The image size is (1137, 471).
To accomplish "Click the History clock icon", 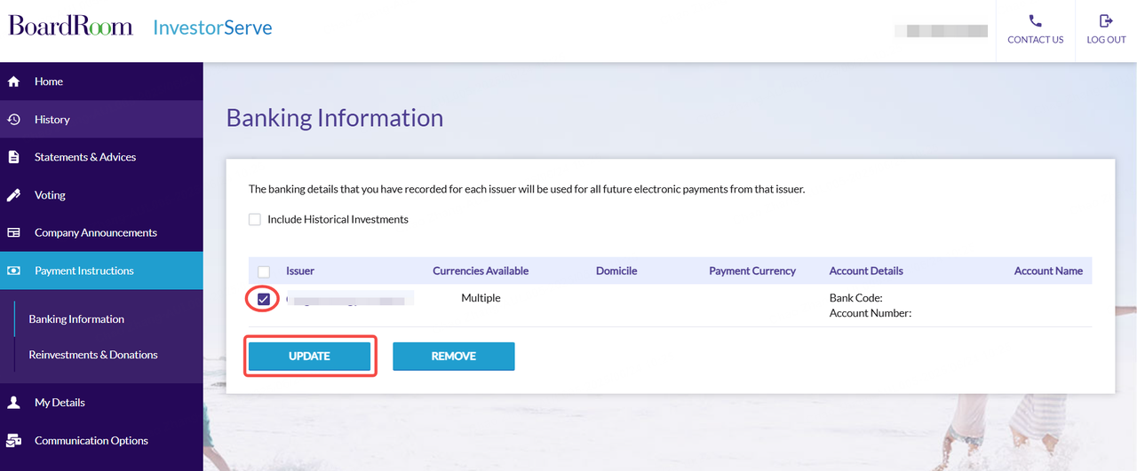I will click(13, 119).
